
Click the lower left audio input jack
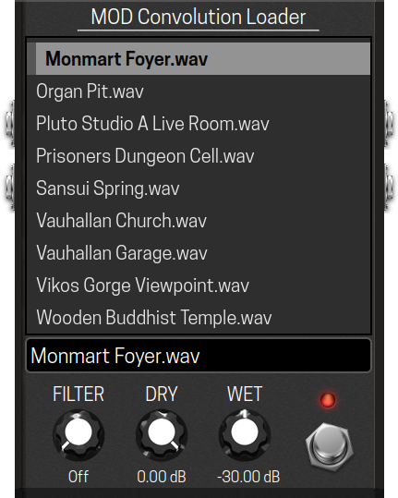(x=10, y=187)
